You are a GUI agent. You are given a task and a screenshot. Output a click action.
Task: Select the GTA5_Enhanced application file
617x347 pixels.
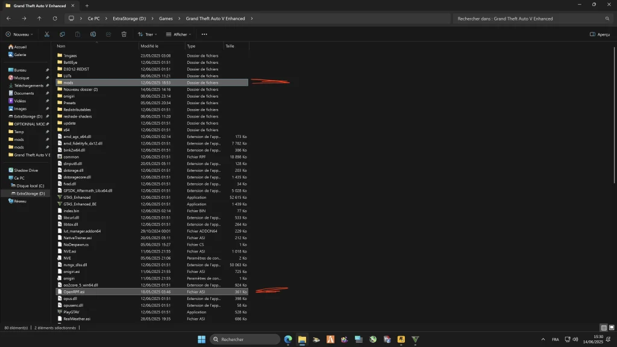point(77,197)
